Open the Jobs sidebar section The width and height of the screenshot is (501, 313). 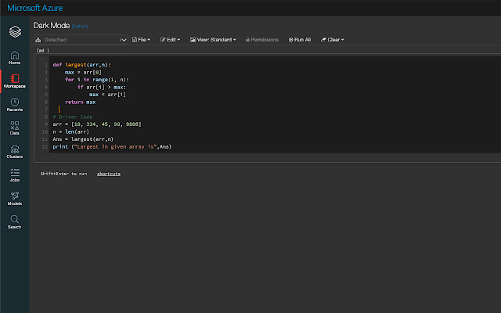click(x=15, y=175)
